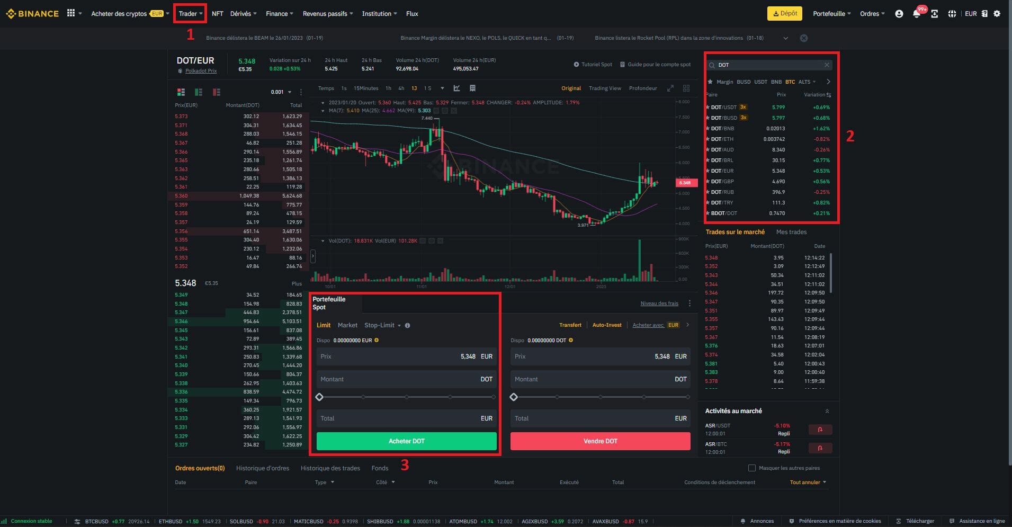Open more time intervals dropdown arrow
Viewport: 1012px width, 527px height.
[x=442, y=88]
